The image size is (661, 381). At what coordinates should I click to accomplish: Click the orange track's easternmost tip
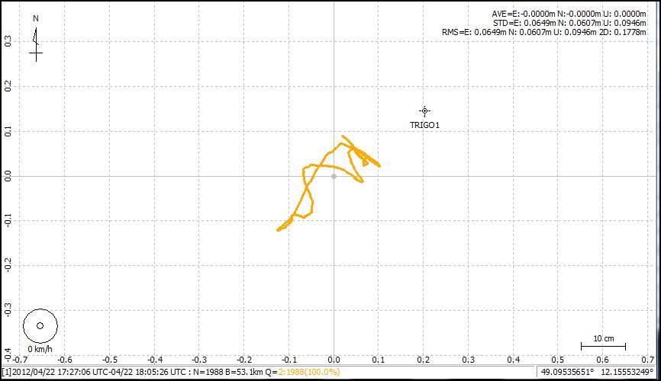click(x=379, y=165)
